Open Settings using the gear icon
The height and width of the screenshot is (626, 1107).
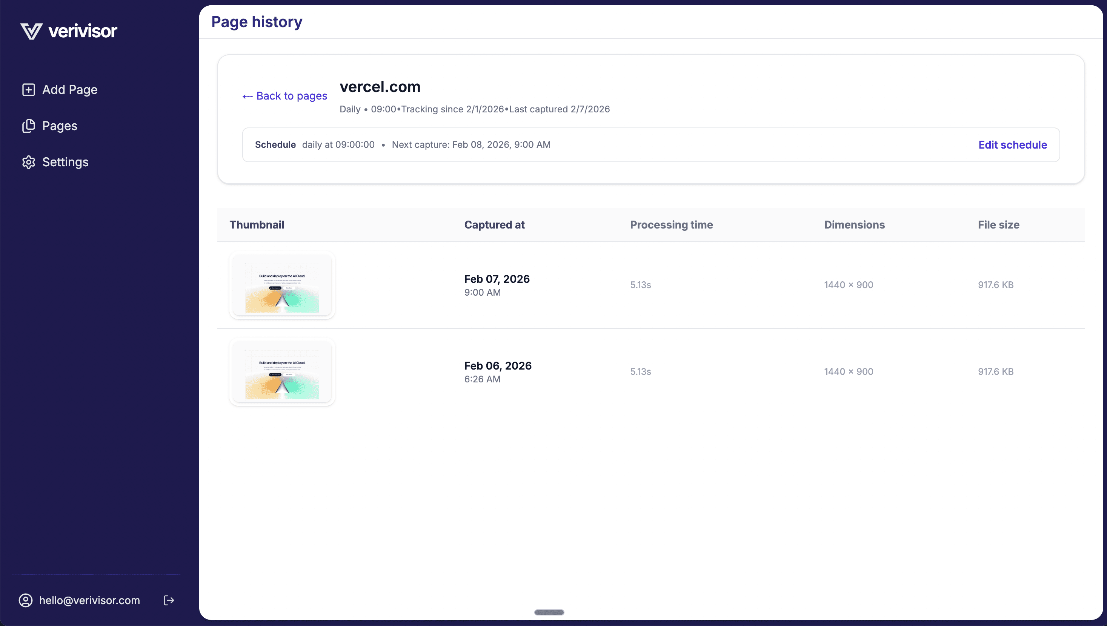[x=28, y=162]
